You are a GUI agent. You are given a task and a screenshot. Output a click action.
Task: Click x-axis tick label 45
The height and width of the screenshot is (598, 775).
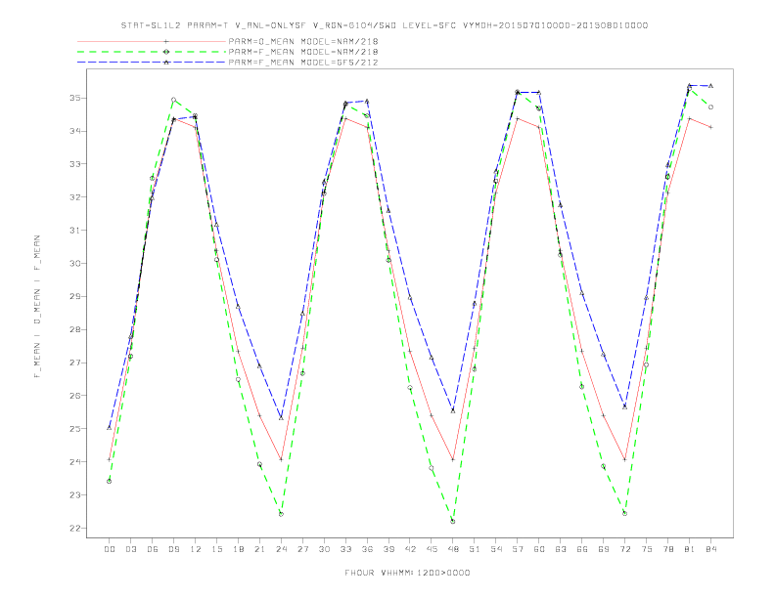tap(432, 549)
